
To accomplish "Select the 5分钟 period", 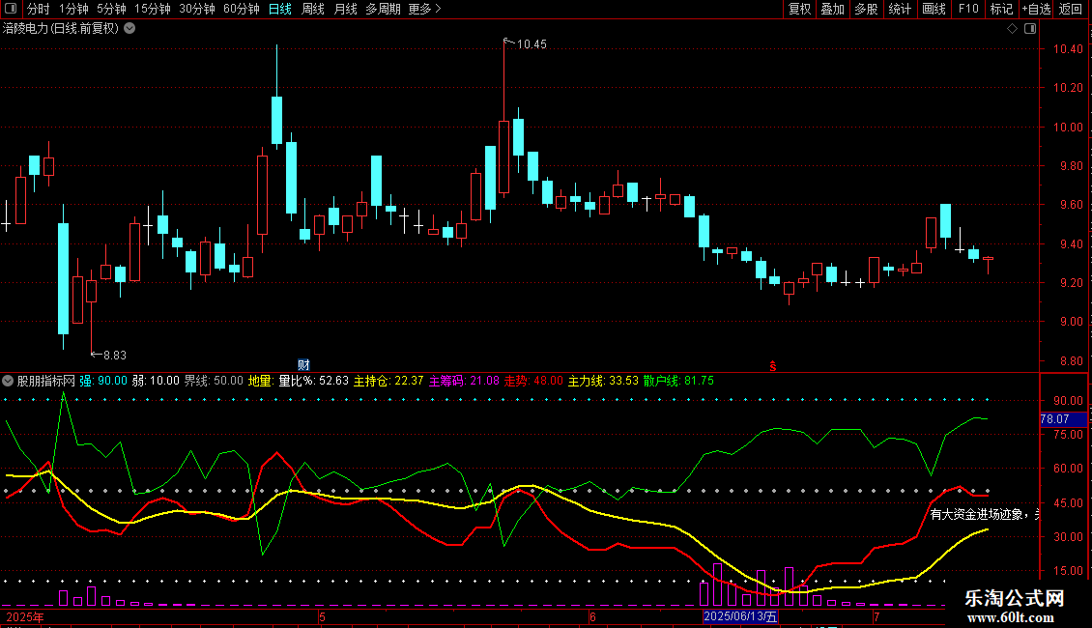I will point(111,9).
